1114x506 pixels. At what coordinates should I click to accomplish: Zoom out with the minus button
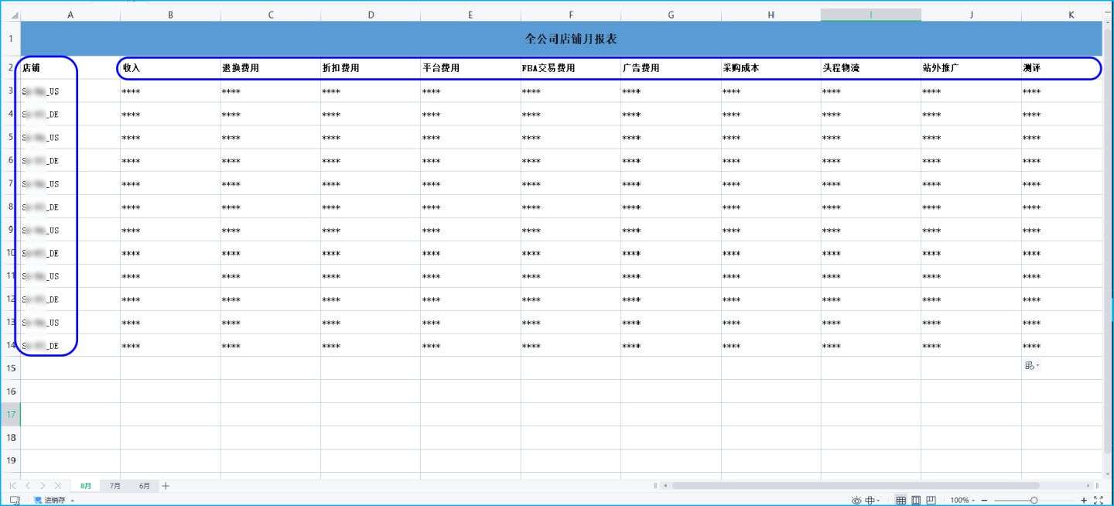(984, 501)
